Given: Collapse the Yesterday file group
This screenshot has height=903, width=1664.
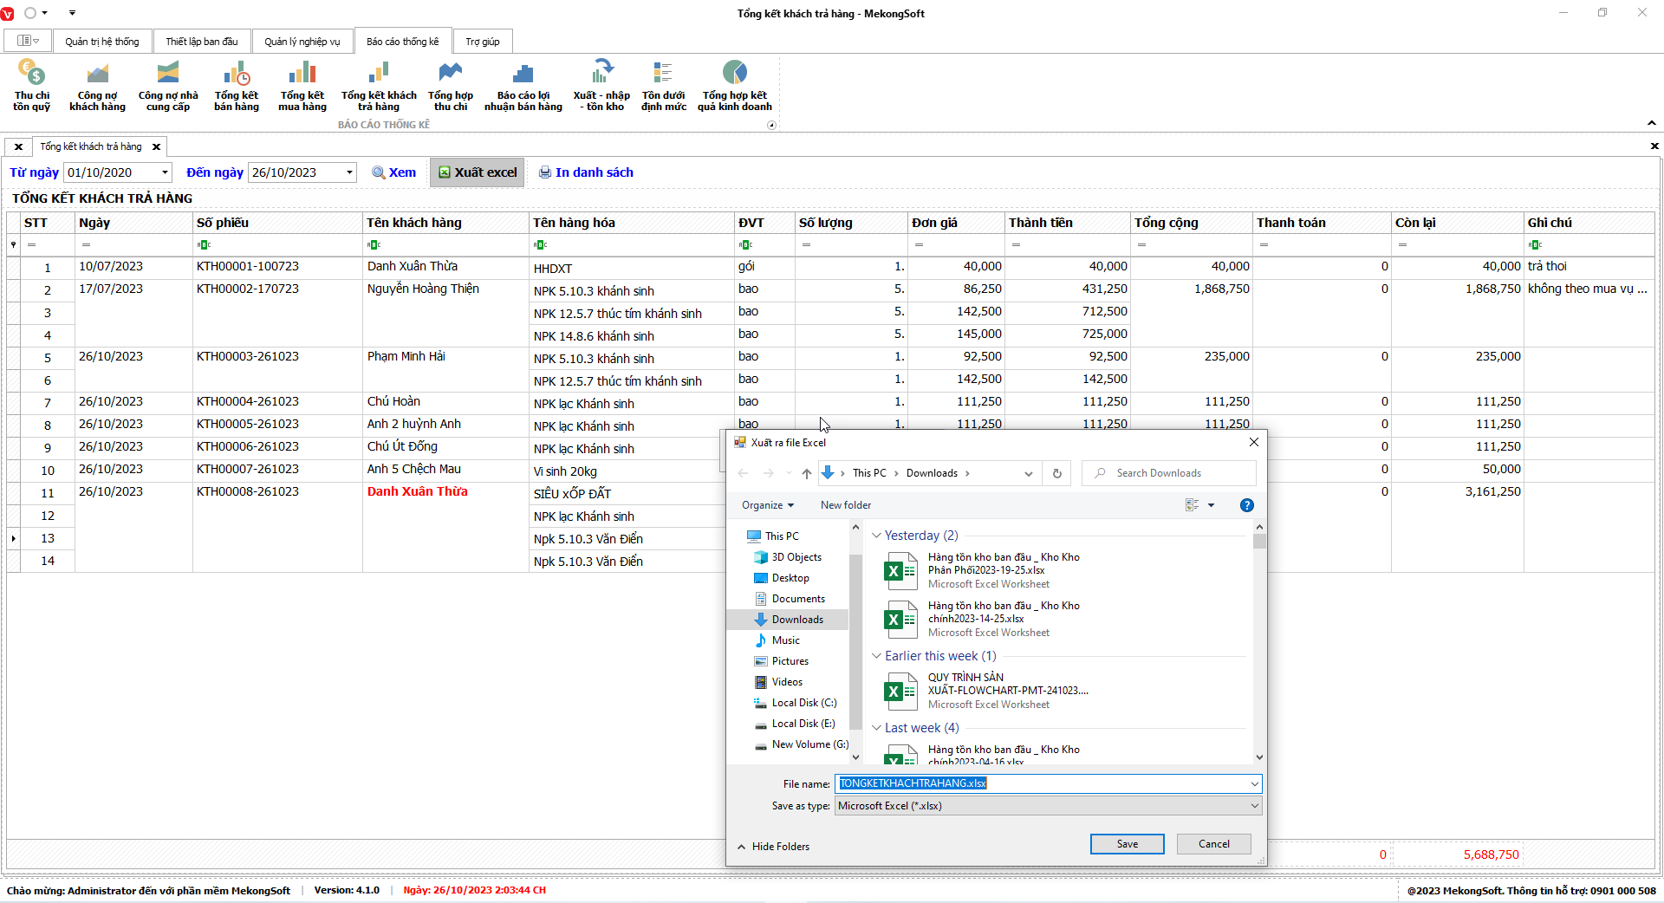Looking at the screenshot, I should click(876, 536).
